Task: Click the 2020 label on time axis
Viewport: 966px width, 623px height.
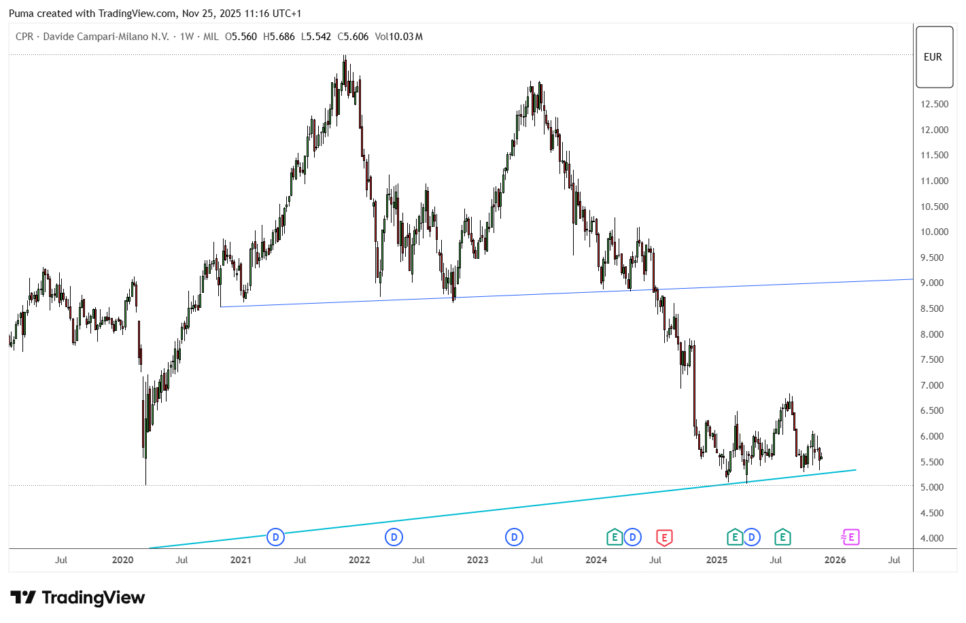Action: pos(122,560)
